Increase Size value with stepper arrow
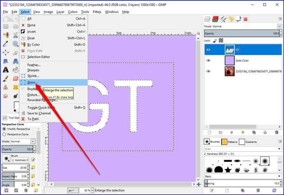Image resolution: width=284 pixels, height=195 pixels. click(x=28, y=166)
